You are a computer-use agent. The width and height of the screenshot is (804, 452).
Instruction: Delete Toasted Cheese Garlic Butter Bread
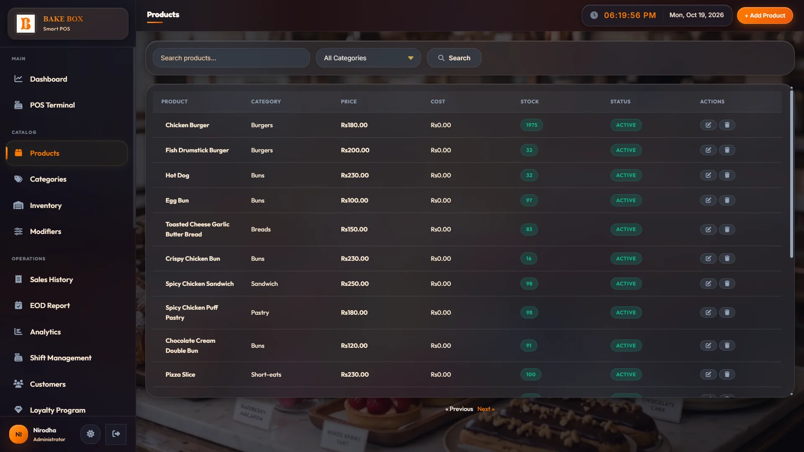click(x=727, y=229)
